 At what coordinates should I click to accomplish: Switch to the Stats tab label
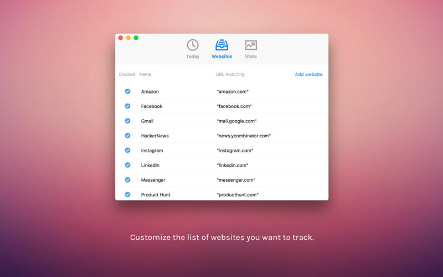251,57
